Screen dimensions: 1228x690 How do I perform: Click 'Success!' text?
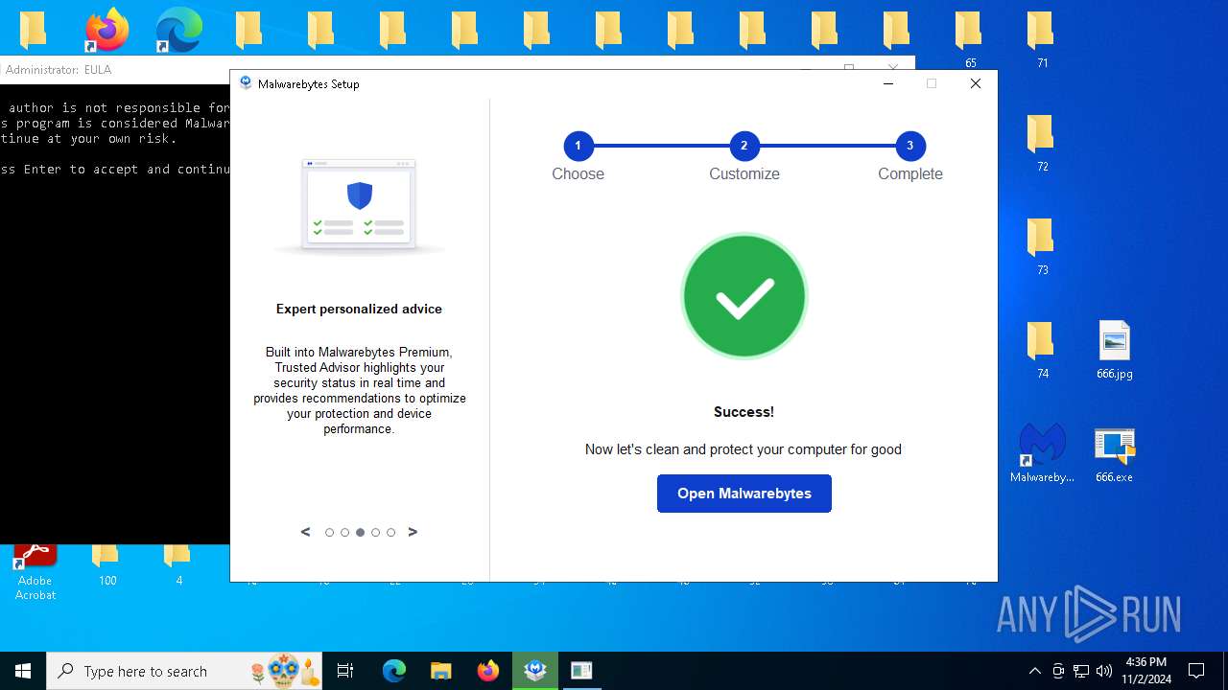(x=744, y=412)
